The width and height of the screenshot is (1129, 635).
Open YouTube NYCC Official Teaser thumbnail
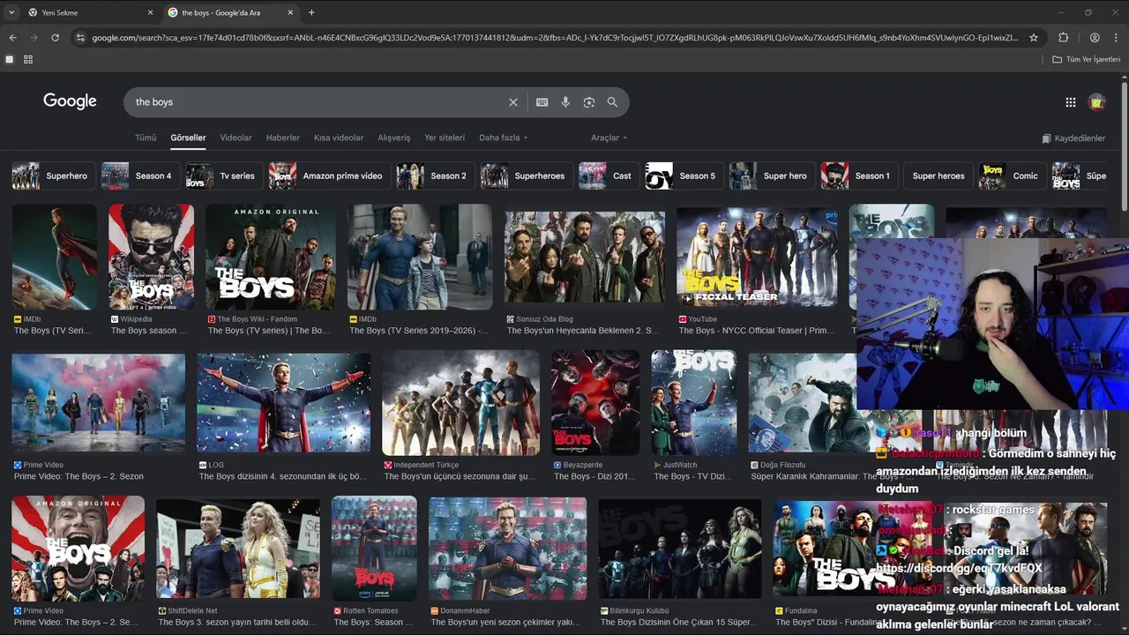pyautogui.click(x=758, y=257)
